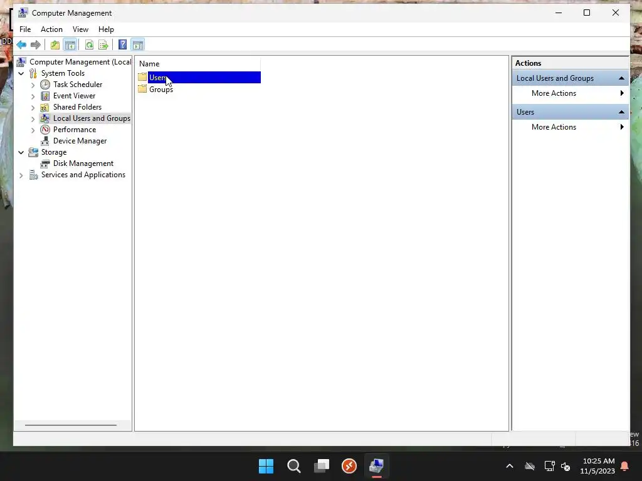Viewport: 642px width, 481px height.
Task: Refresh the view using toolbar icon
Action: point(89,44)
